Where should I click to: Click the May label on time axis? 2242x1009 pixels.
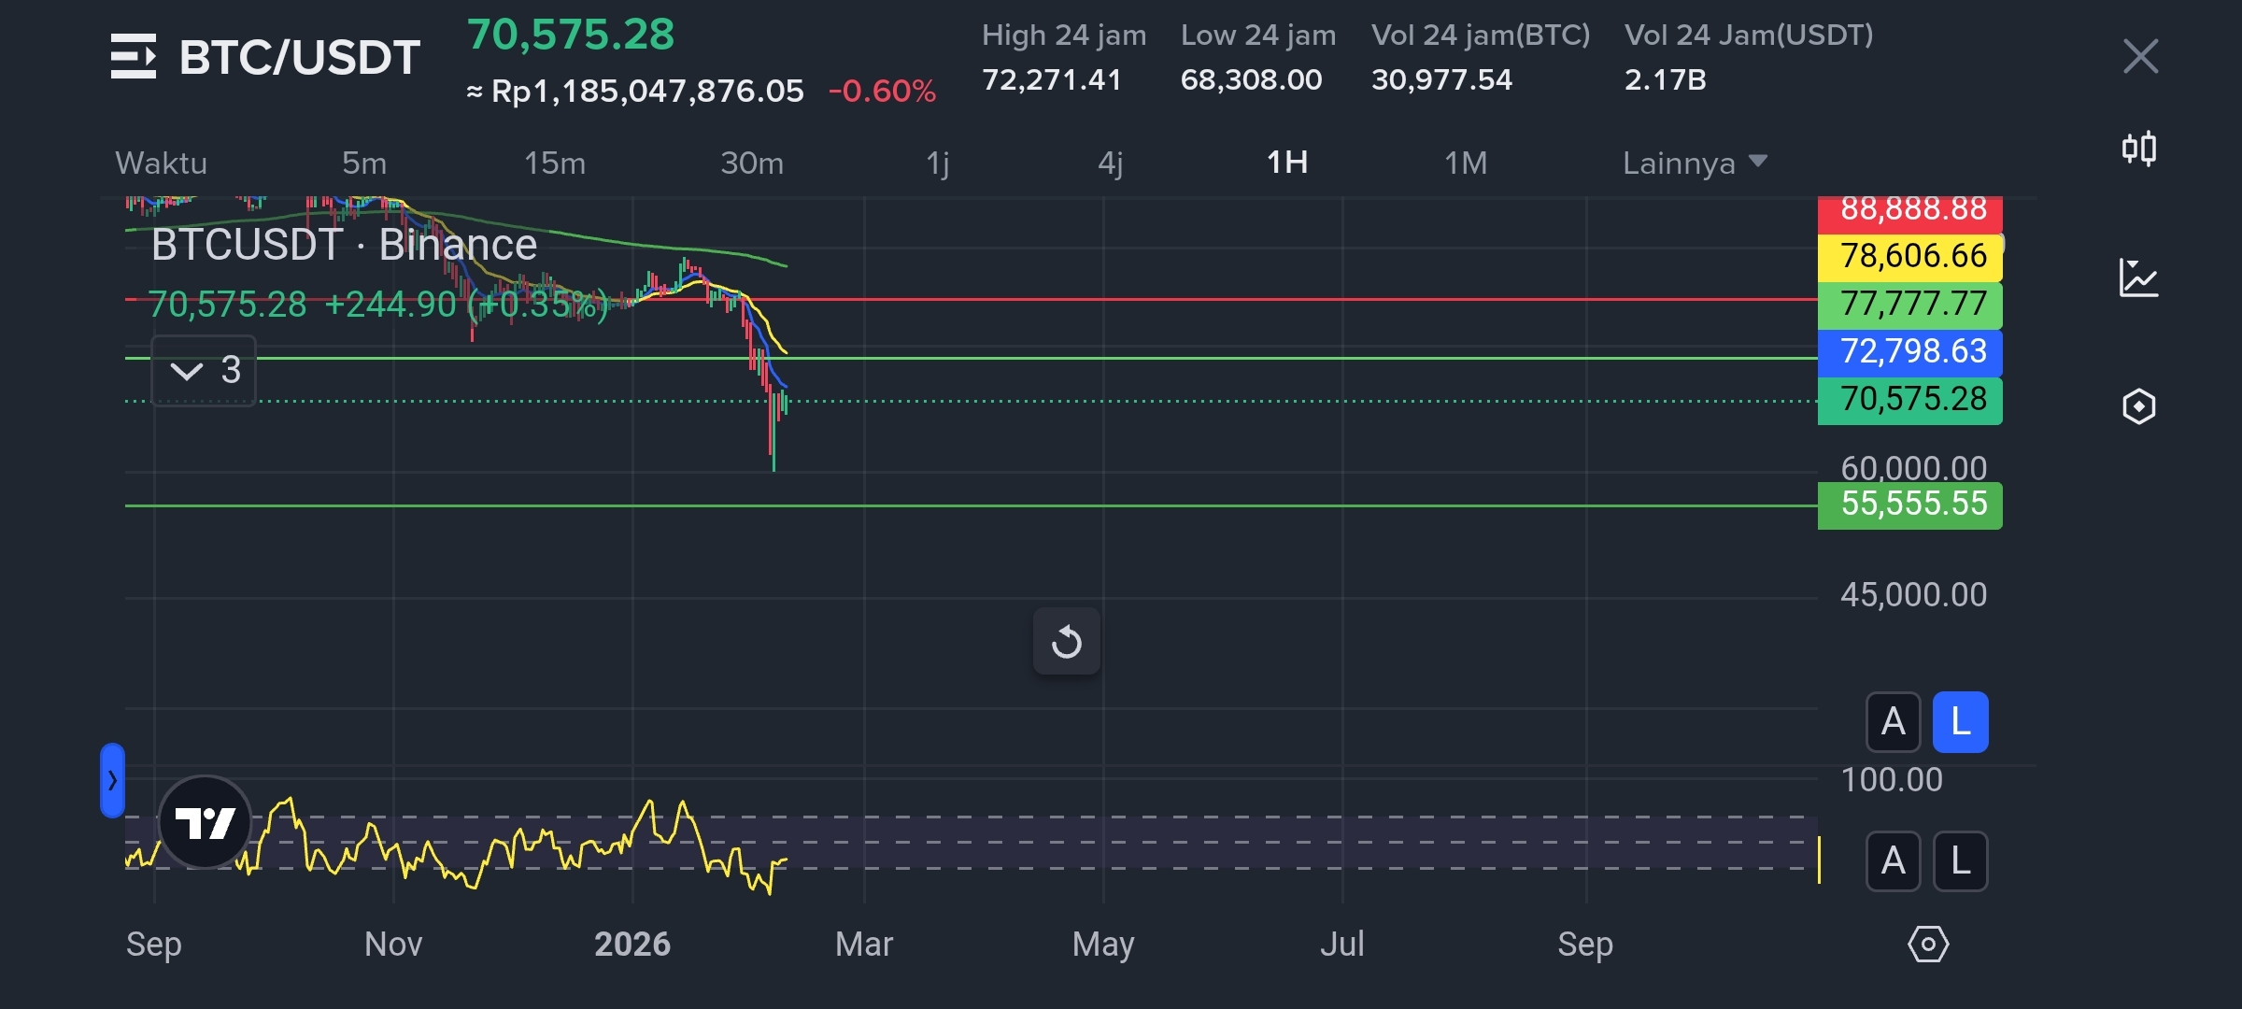[1103, 945]
